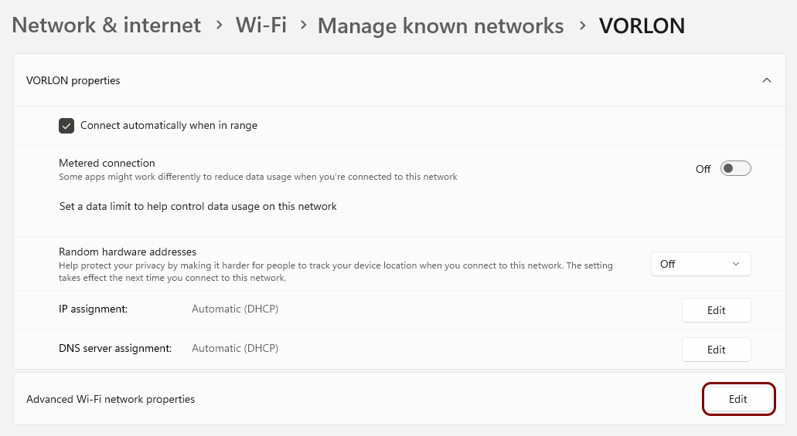Click the breadcrumb chevron before VORLON
The image size is (797, 436).
(x=581, y=25)
